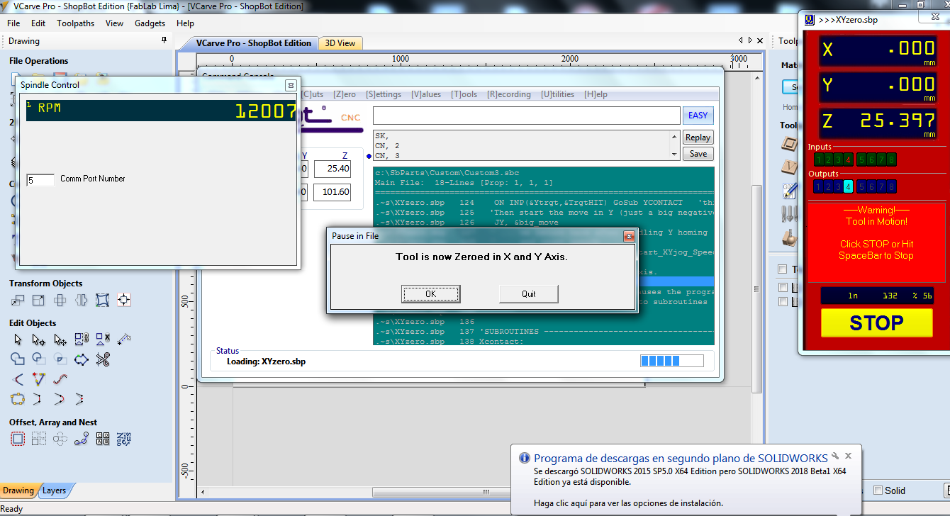Open the Set Size transform tool icon
This screenshot has height=516, width=950.
39,301
